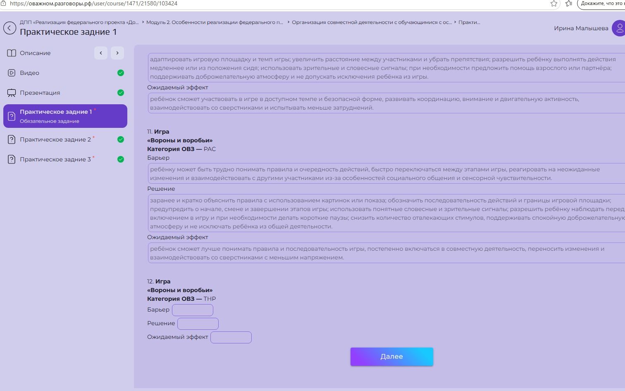Click the field beginning ребёнок сможет участвовать в игре
Screen dimensions: 625x391
tap(386, 103)
